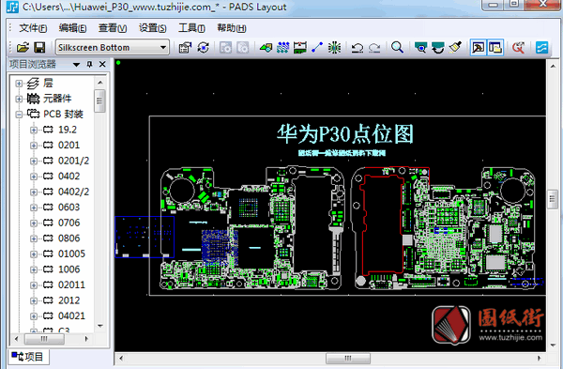This screenshot has height=369, width=563.
Task: Close the project explorer panel
Action: coord(102,64)
